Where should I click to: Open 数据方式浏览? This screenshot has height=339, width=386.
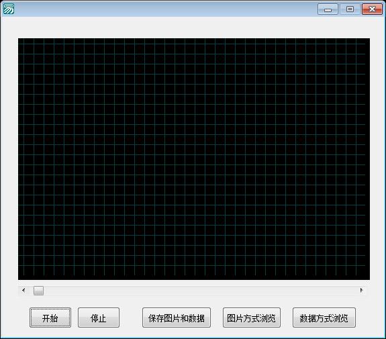coord(324,318)
